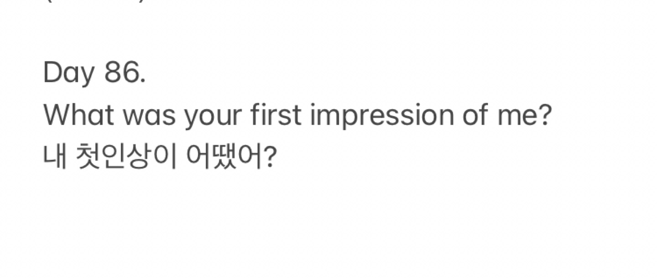This screenshot has width=657, height=278.
Task: Click the word "impression"
Action: click(x=382, y=117)
